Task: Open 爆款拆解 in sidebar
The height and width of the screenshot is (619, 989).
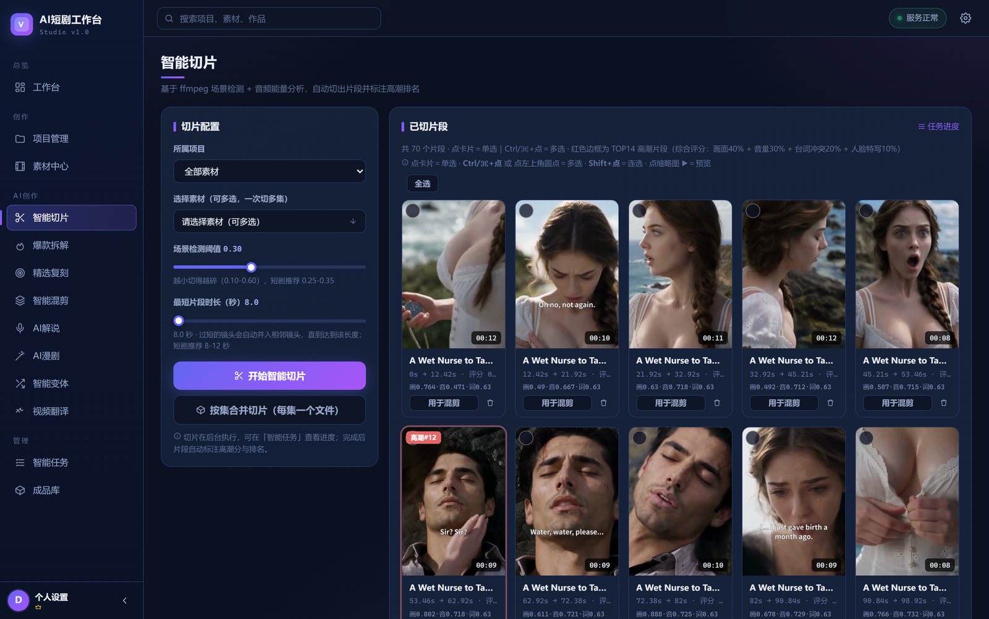Action: tap(72, 245)
